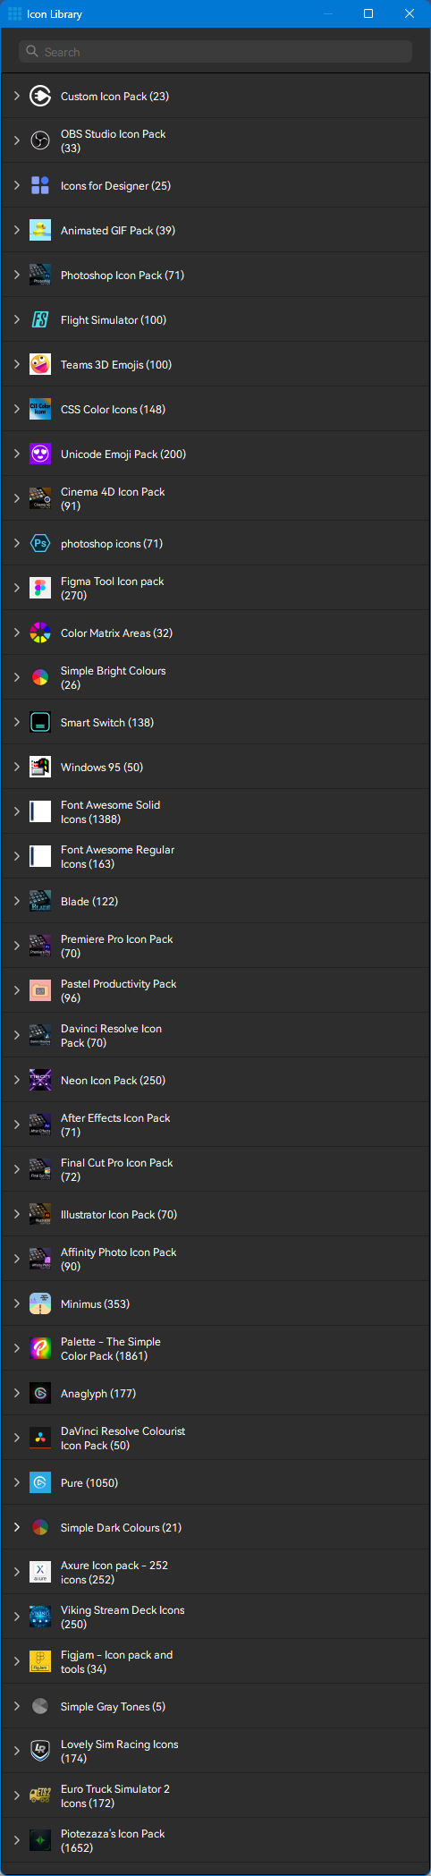Click the Windows 95 pack icon
This screenshot has width=431, height=1876.
(x=40, y=767)
